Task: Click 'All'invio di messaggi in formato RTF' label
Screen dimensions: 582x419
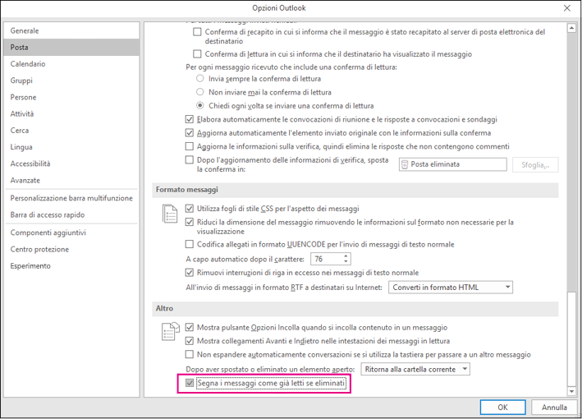Action: [x=284, y=287]
